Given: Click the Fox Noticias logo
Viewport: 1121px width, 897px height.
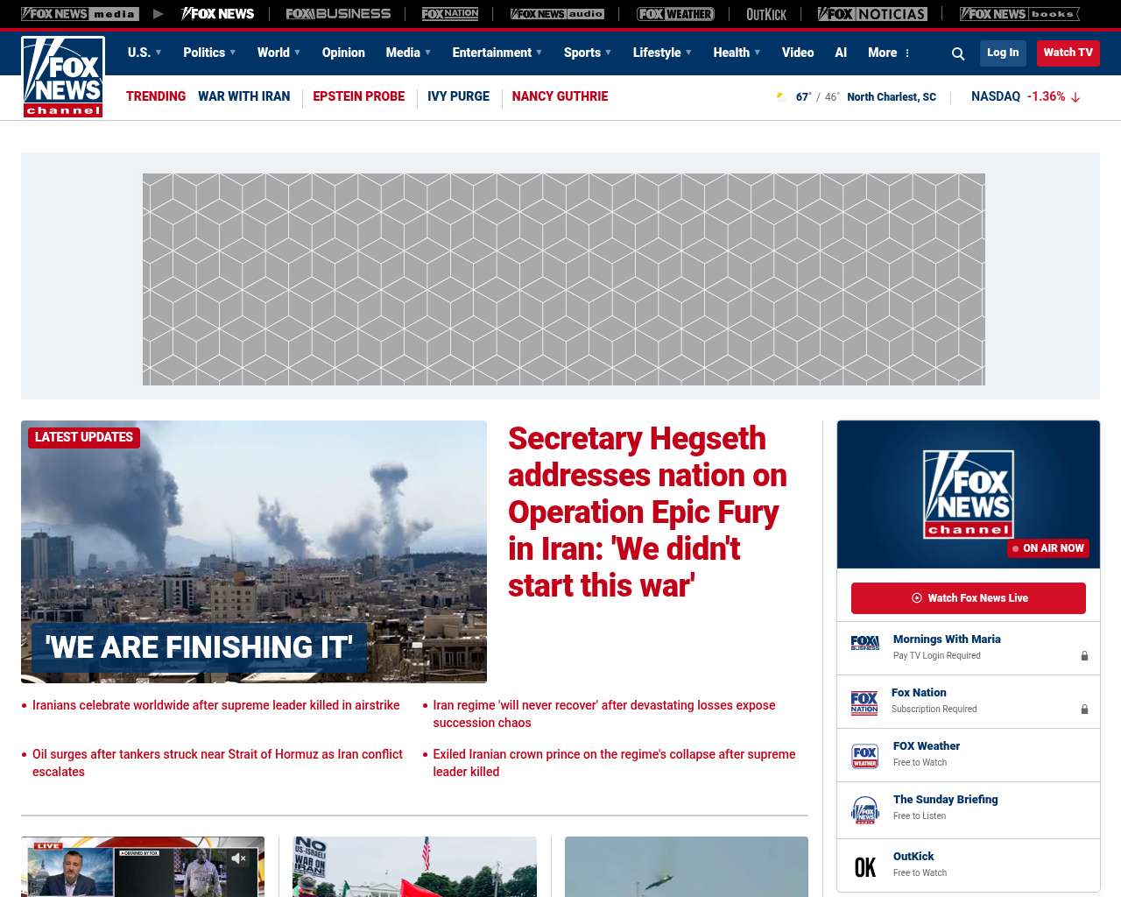Looking at the screenshot, I should coord(872,14).
